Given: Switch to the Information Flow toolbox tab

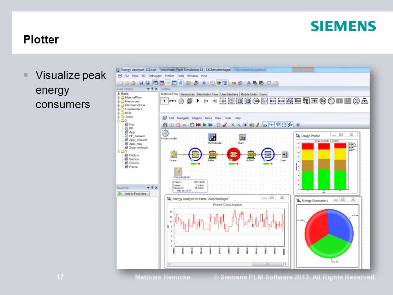Looking at the screenshot, I should (x=207, y=94).
